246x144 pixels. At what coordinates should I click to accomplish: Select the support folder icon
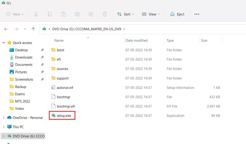pyautogui.click(x=53, y=78)
